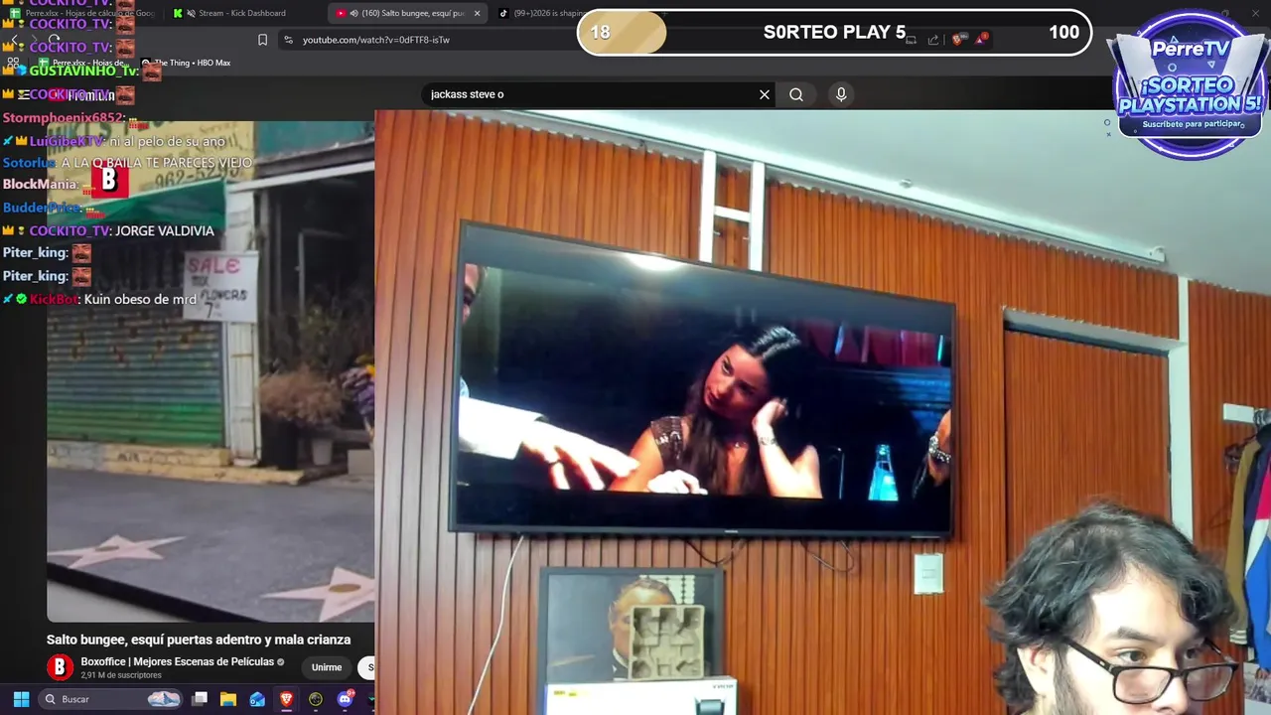
Task: Open Discord from the taskbar
Action: (x=345, y=699)
